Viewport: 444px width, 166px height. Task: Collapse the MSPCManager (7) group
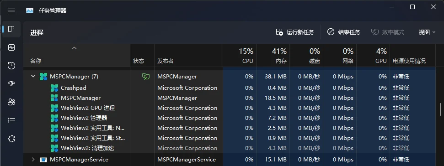tap(33, 76)
